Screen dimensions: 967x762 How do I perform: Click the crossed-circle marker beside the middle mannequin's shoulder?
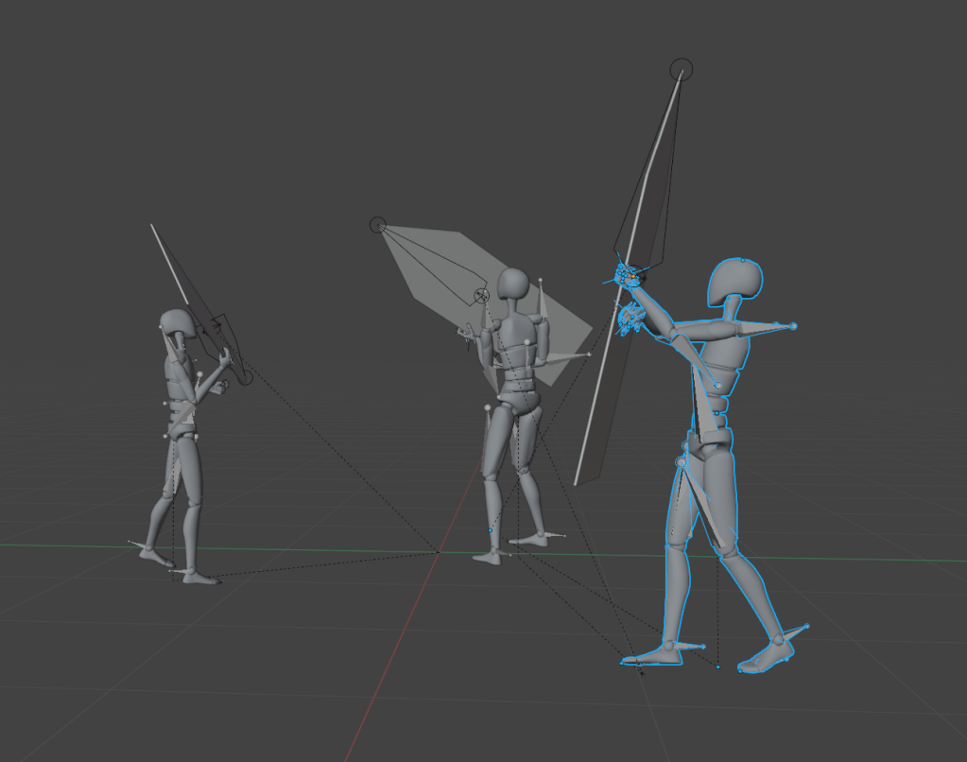coord(481,296)
